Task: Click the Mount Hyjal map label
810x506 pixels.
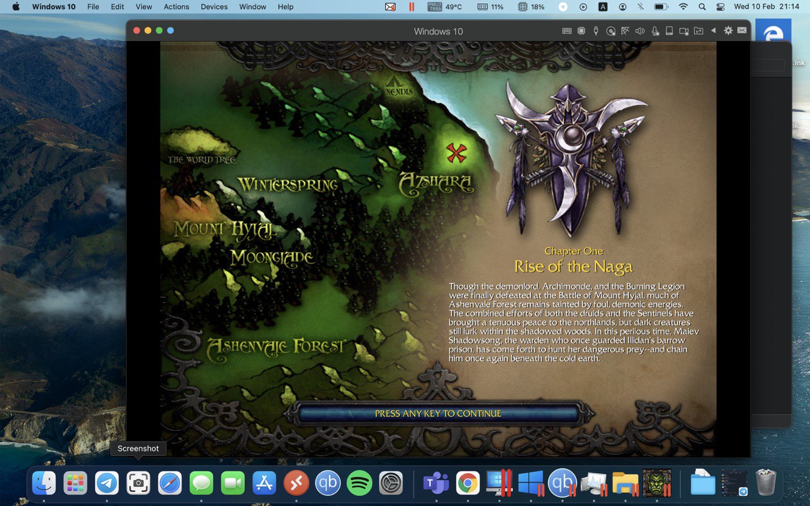Action: pyautogui.click(x=225, y=230)
